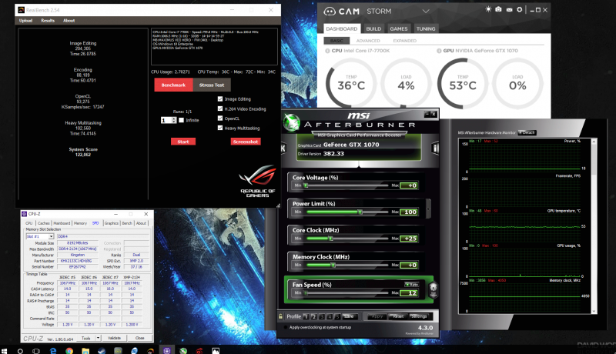
Task: Open CPU-Z memory slot selection dropdown
Action: click(51, 237)
